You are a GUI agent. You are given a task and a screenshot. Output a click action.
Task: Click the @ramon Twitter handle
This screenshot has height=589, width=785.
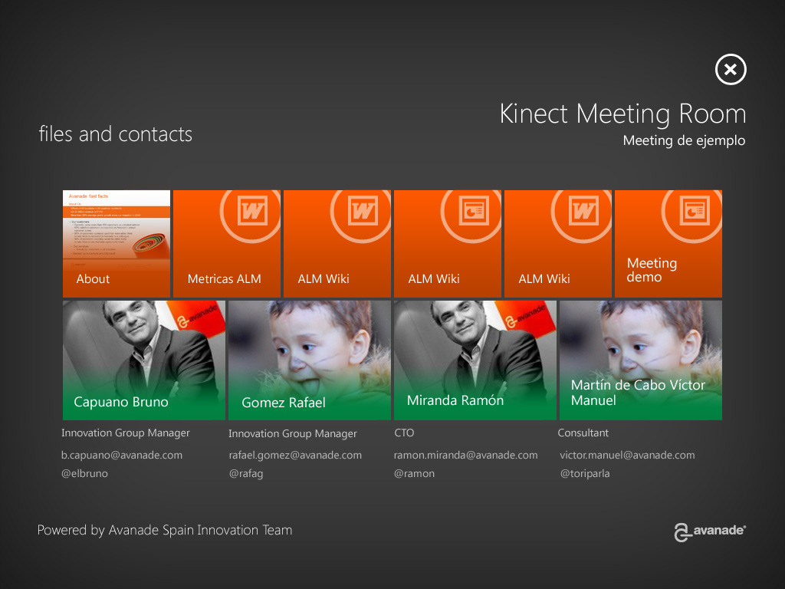tap(414, 473)
